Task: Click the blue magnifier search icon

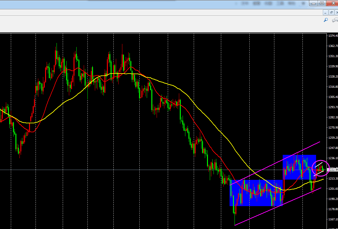Action: click(x=325, y=20)
